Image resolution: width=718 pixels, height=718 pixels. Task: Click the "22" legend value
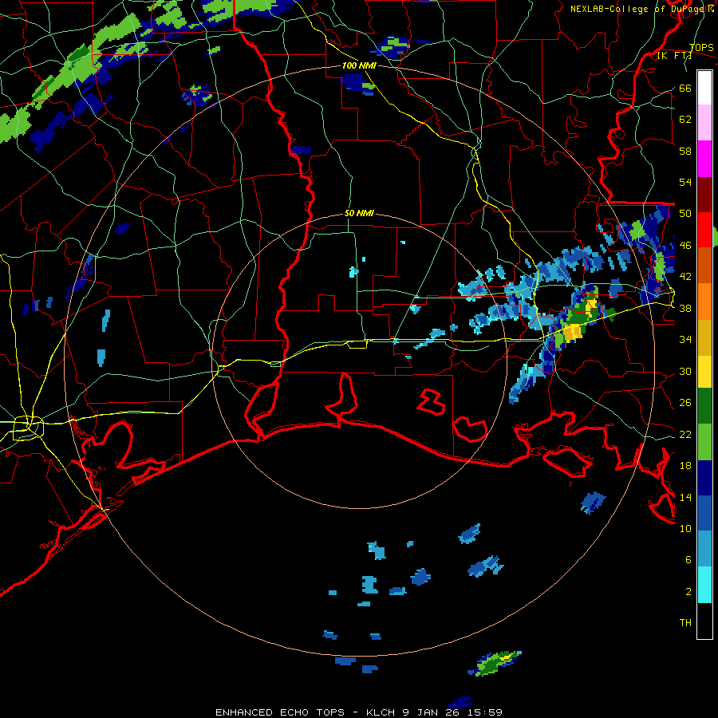(685, 434)
